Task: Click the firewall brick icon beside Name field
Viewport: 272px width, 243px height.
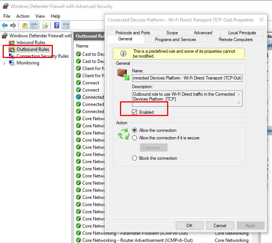Action: click(123, 74)
